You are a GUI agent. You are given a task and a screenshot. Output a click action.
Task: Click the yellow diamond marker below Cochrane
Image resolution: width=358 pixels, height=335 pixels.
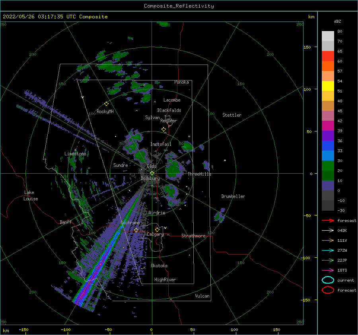(136, 230)
